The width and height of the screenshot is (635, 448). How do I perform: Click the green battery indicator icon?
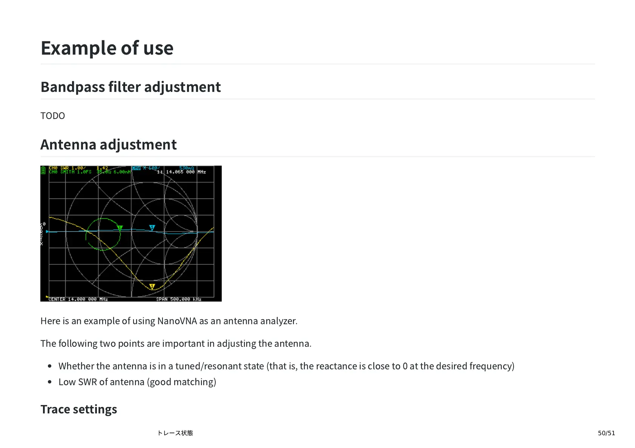point(43,170)
